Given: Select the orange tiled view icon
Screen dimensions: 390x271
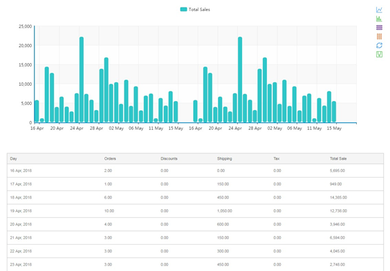Looking at the screenshot, I should pyautogui.click(x=379, y=37).
